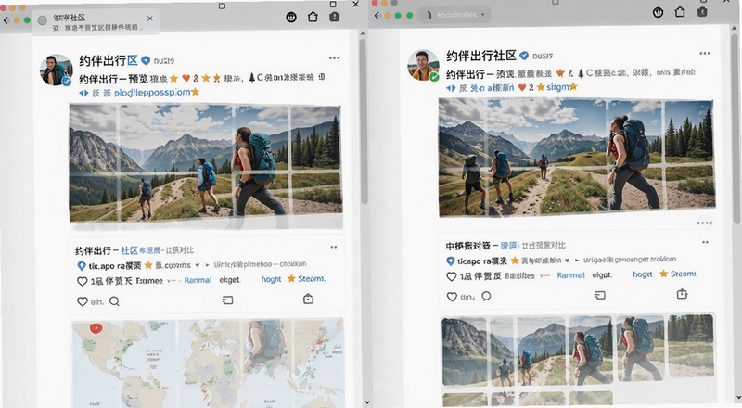This screenshot has width=742, height=408.
Task: Open the fiognt link in left card
Action: (271, 280)
